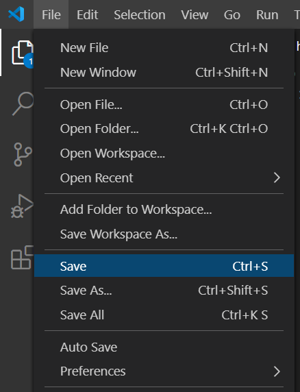Viewport: 300px width, 392px height.
Task: Select Save As... menu entry
Action: [164, 291]
